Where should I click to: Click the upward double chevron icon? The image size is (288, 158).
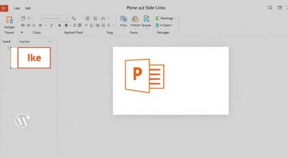109,25
